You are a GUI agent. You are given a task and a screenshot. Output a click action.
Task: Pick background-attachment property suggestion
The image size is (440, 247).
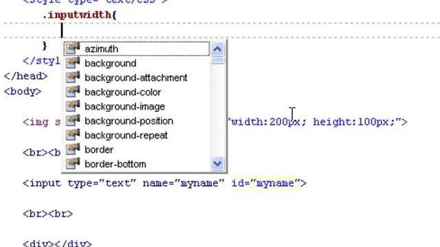click(x=137, y=78)
